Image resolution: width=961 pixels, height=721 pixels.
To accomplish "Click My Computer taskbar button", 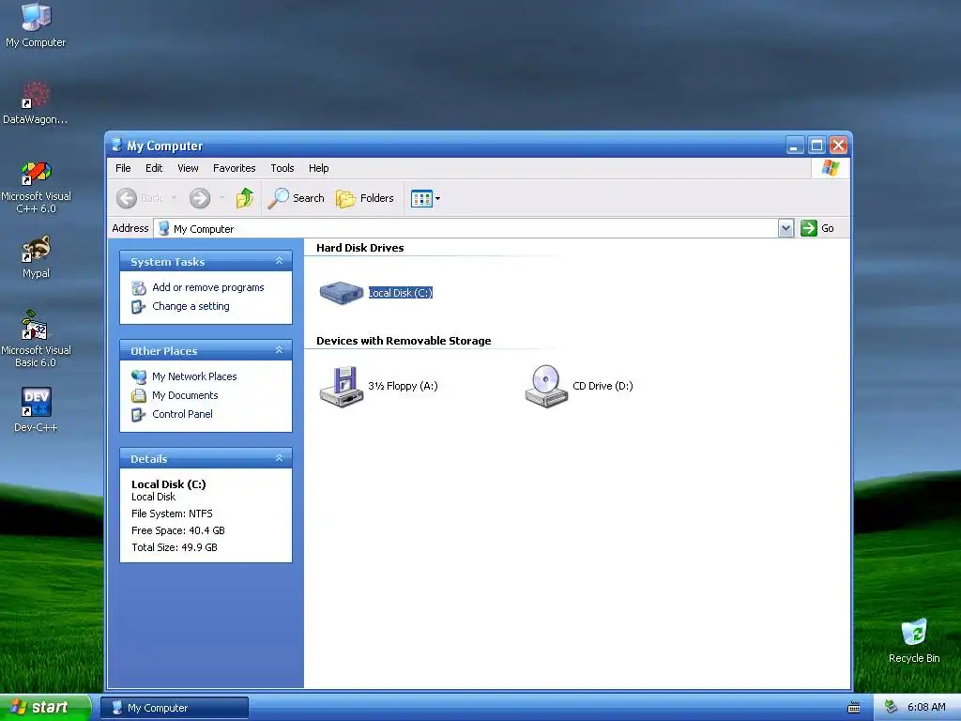I will (175, 708).
